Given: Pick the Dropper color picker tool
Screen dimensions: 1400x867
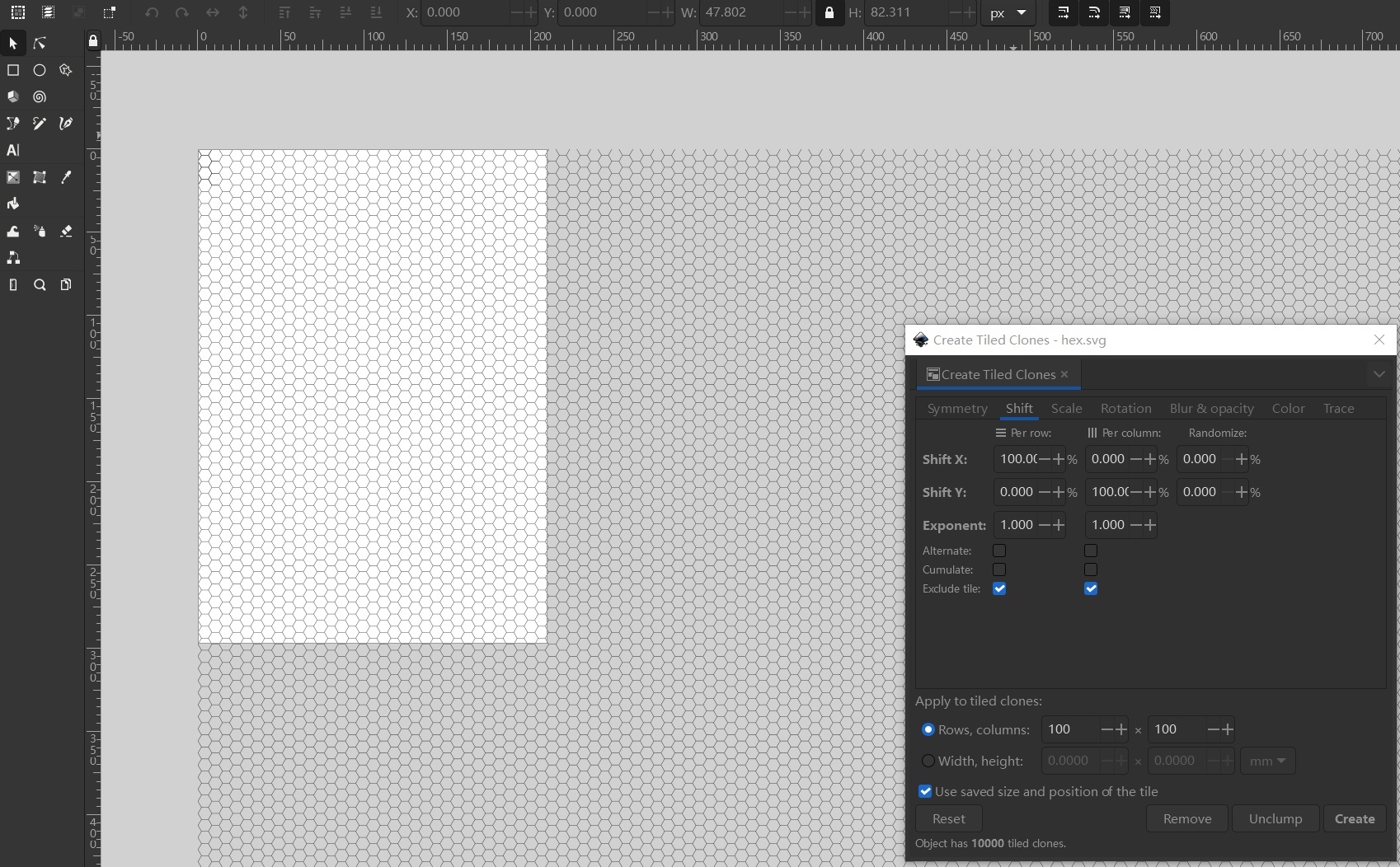Looking at the screenshot, I should click(66, 177).
